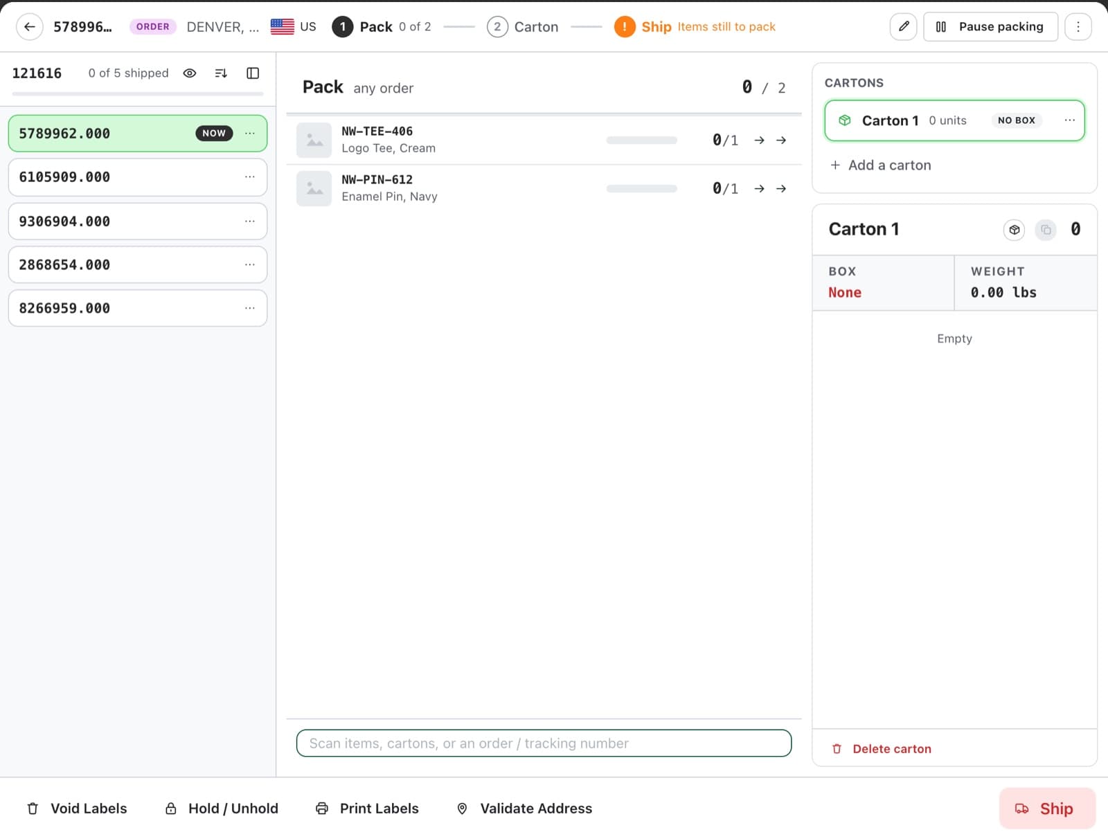Click Pause packing button
Image resolution: width=1108 pixels, height=839 pixels.
(x=990, y=27)
